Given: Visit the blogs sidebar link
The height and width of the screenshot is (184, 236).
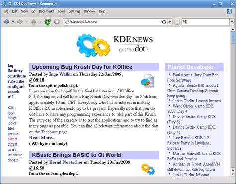Looking at the screenshot, I should [x=12, y=118].
